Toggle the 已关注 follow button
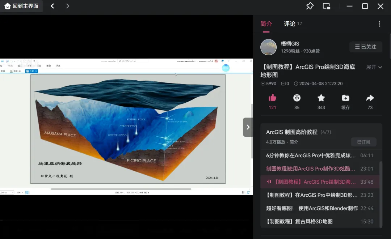Viewport: 391px width, 239px height. (x=366, y=47)
